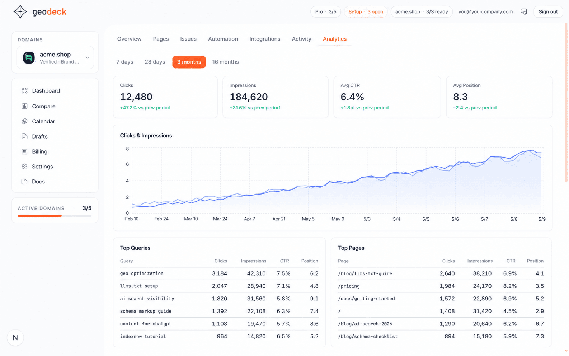This screenshot has width=569, height=356.
Task: Choose the 28 days range
Action: coord(155,62)
